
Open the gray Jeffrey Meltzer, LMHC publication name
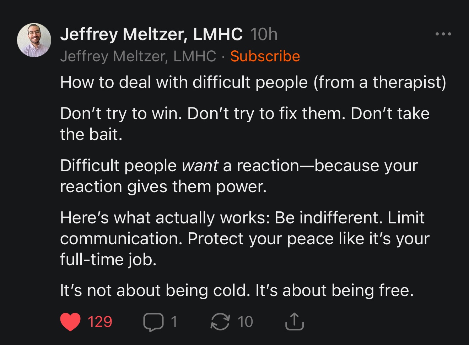[x=138, y=56]
